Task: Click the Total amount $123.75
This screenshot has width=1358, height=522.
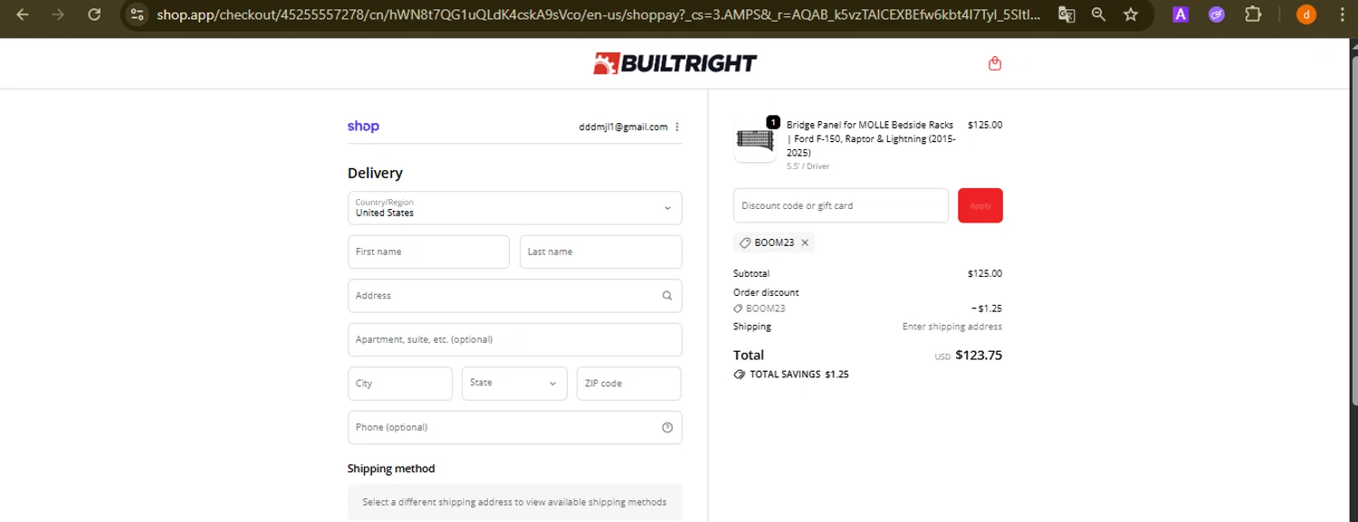Action: tap(979, 356)
